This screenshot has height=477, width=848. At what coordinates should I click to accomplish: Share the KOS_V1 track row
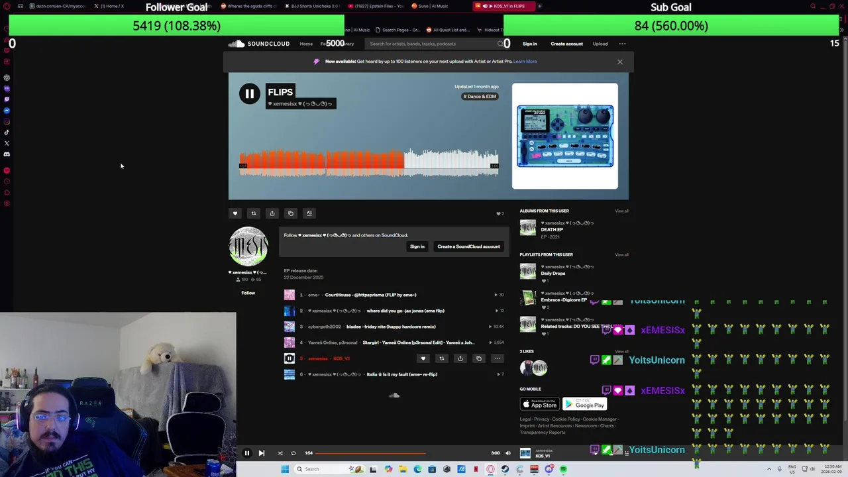click(x=460, y=358)
